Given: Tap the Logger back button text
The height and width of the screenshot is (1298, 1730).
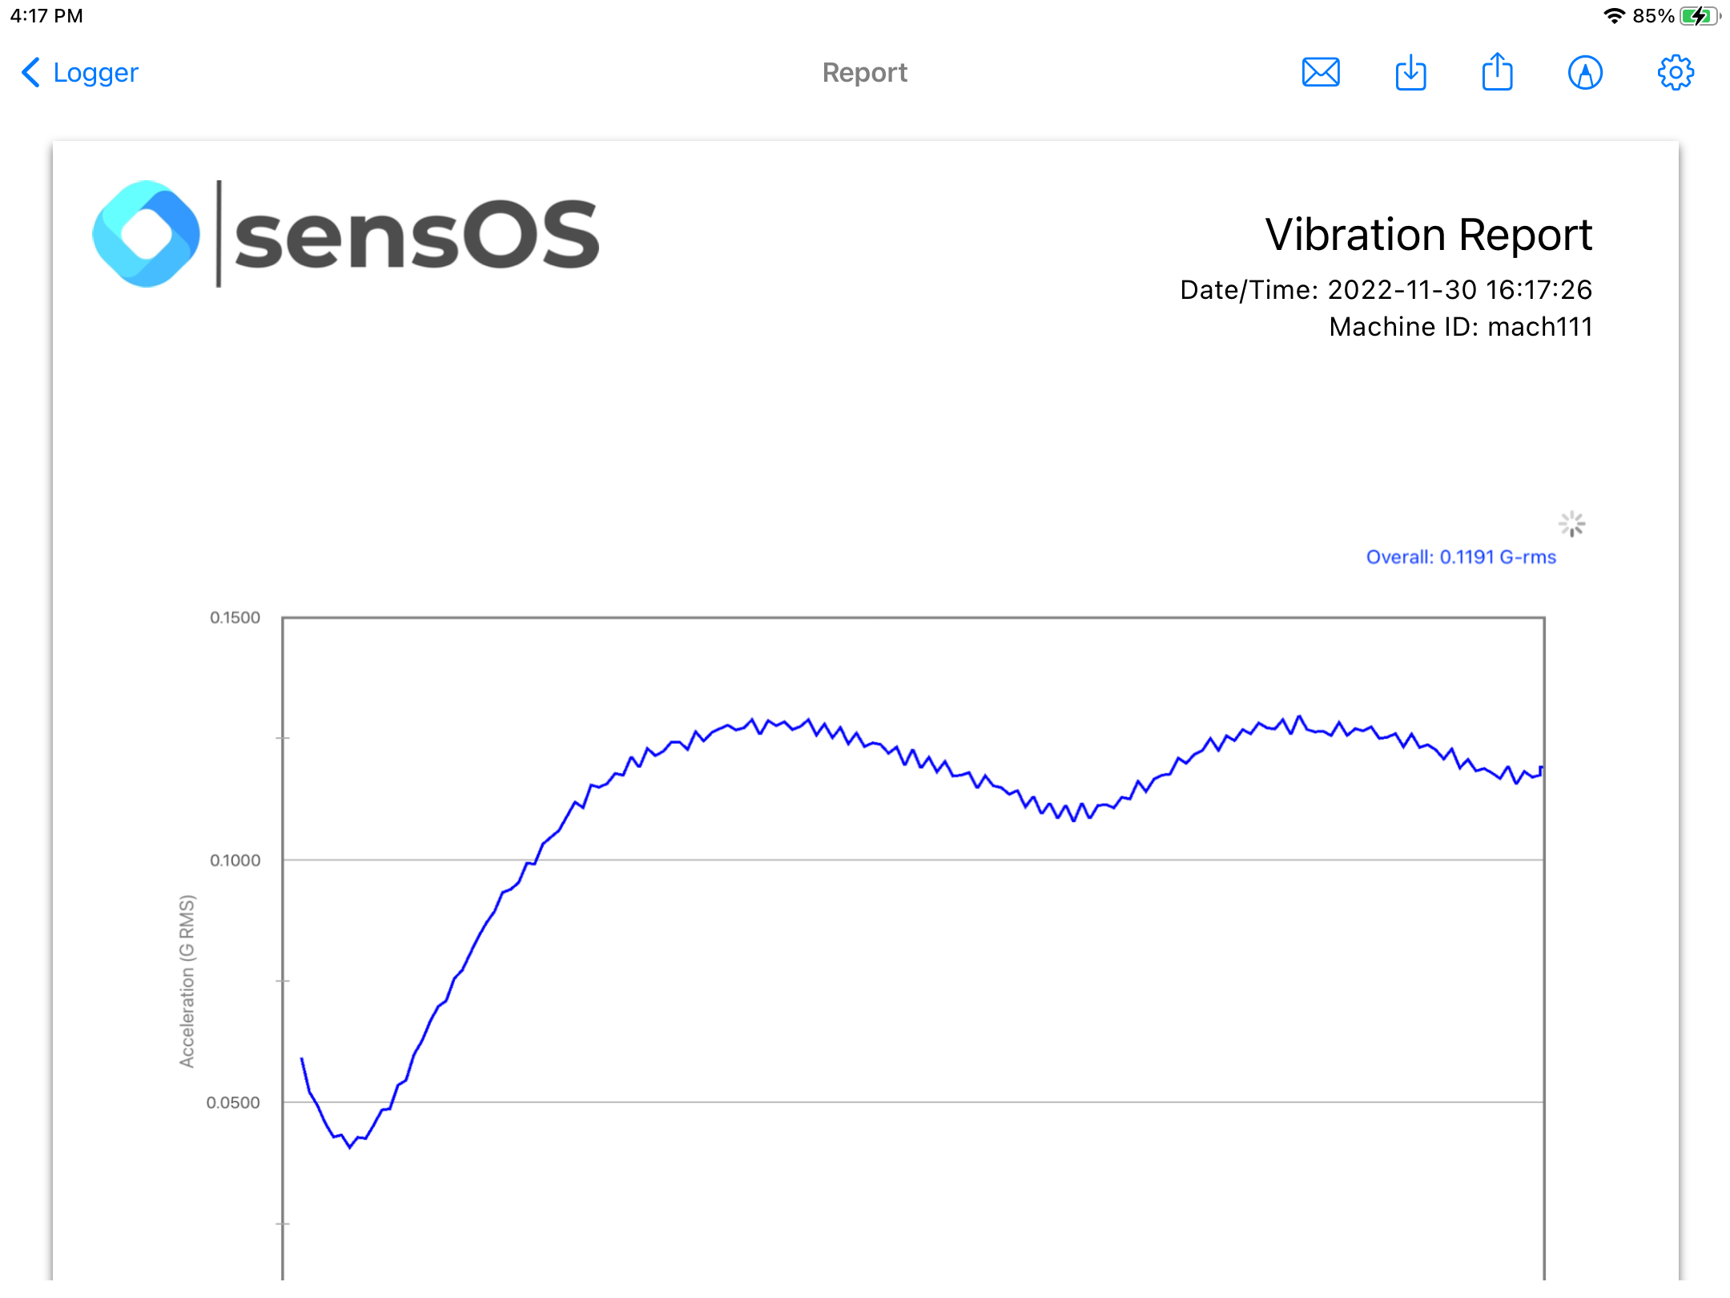Looking at the screenshot, I should click(95, 73).
